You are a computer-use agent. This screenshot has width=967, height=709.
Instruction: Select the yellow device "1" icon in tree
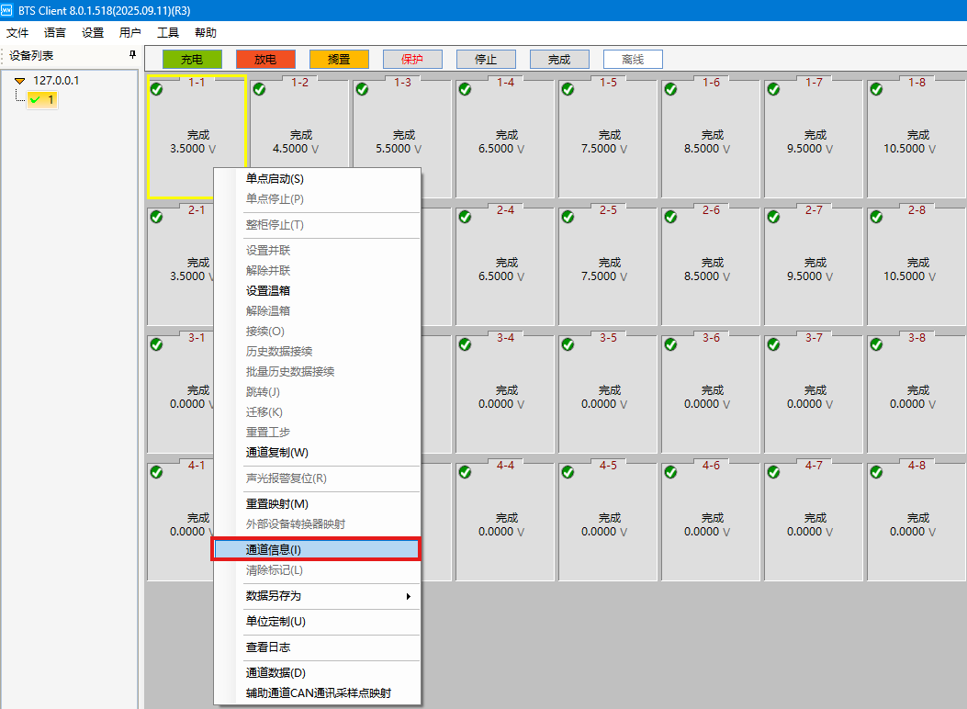(42, 98)
